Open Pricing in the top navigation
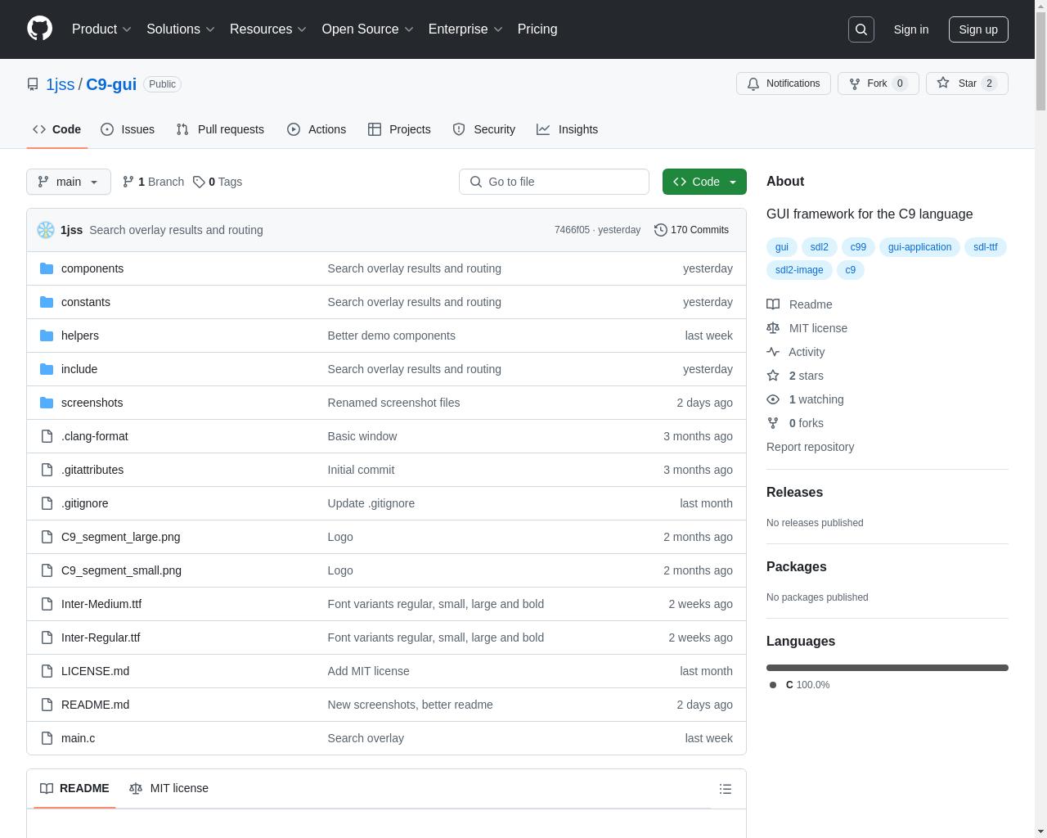The height and width of the screenshot is (838, 1047). [537, 29]
